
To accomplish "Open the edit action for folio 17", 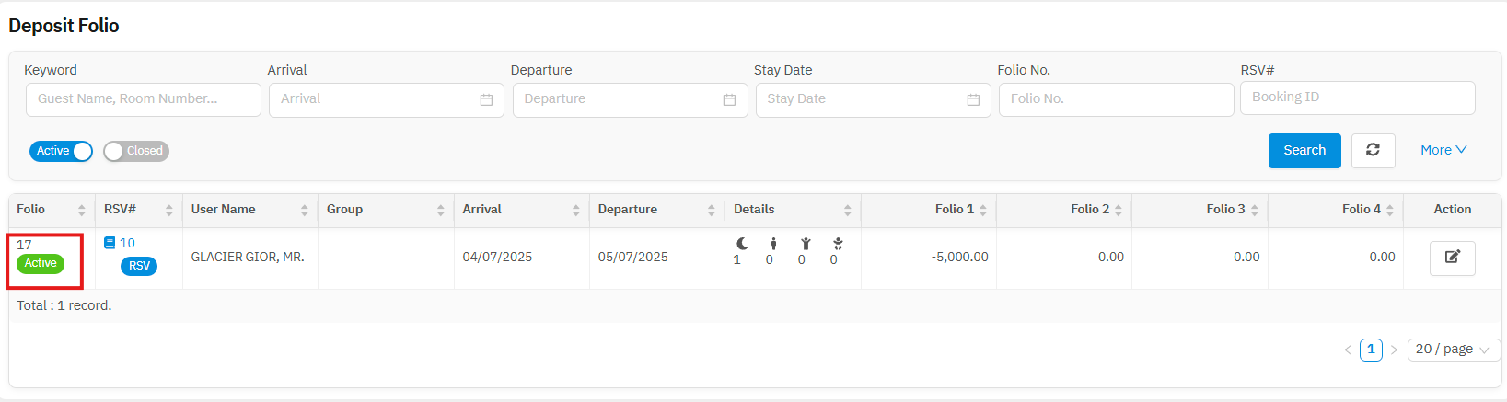I will click(1452, 258).
